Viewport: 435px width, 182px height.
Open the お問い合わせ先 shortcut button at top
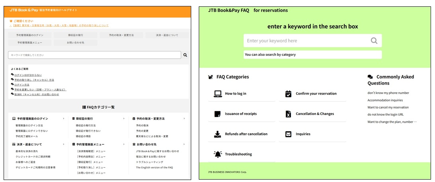[x=75, y=43]
